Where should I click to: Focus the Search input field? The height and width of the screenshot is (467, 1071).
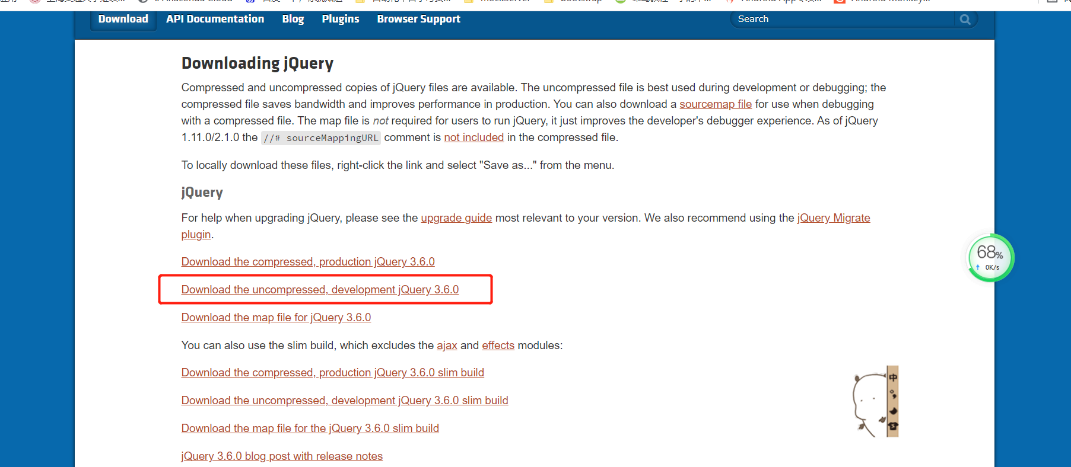point(844,19)
